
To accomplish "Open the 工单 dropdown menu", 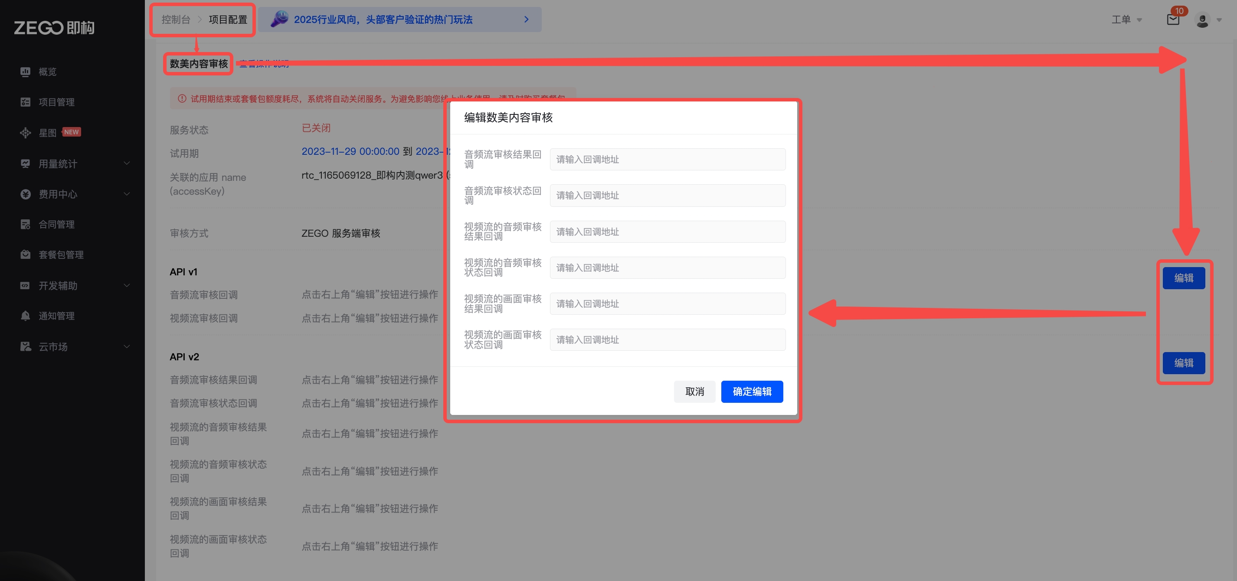I will (1126, 20).
